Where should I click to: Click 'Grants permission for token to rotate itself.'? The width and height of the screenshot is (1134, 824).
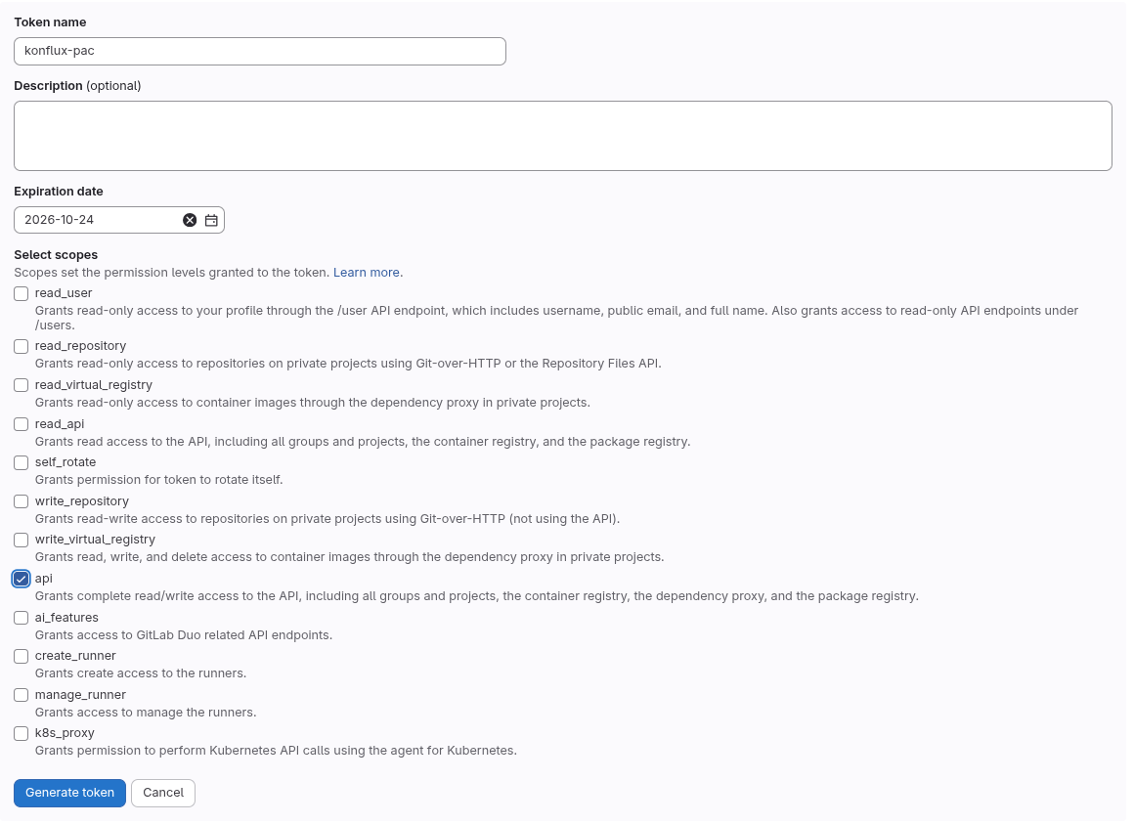pyautogui.click(x=159, y=480)
